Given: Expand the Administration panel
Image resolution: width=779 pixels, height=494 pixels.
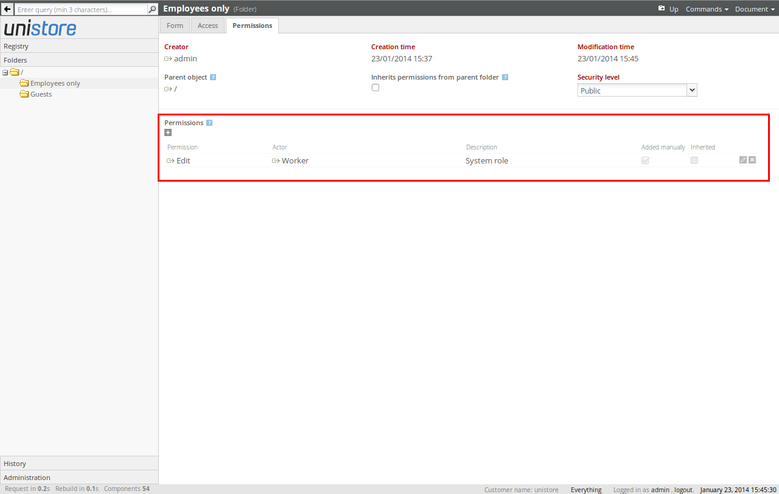Looking at the screenshot, I should (x=79, y=478).
